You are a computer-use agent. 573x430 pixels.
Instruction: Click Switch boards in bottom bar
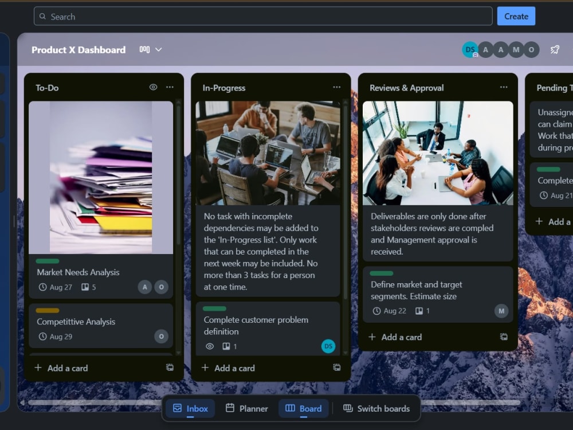click(376, 408)
